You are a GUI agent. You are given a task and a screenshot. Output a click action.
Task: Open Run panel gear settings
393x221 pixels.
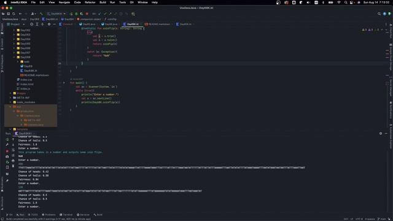(381, 134)
